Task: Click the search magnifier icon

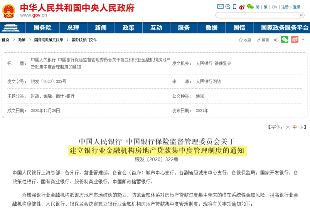Action: (301, 15)
